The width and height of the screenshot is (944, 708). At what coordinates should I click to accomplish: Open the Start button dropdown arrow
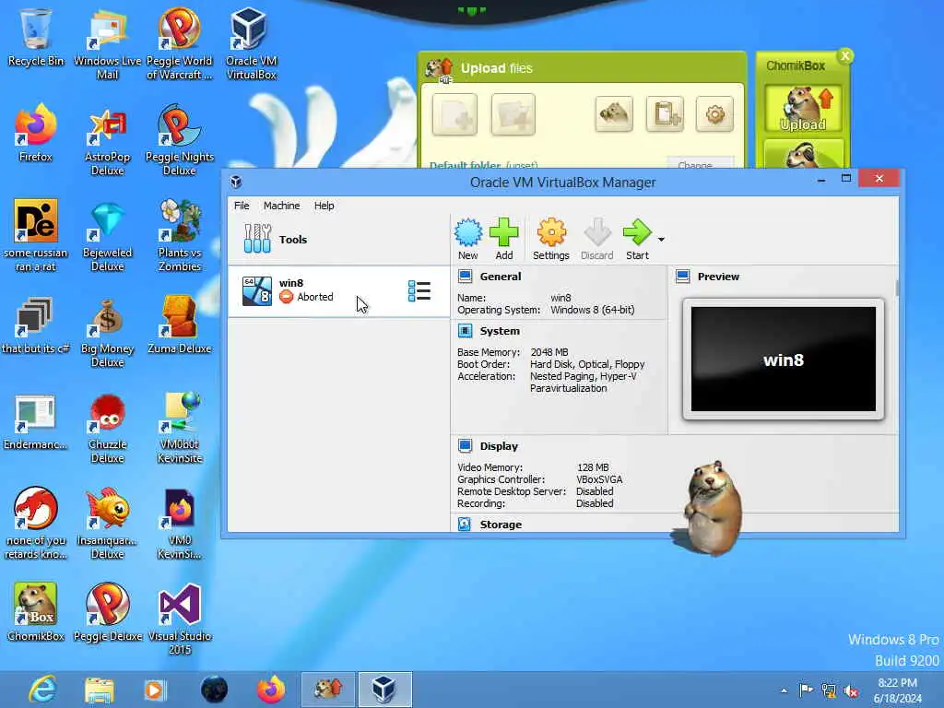point(661,239)
